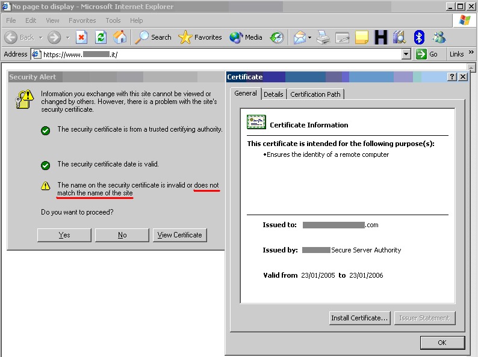Click the Security Alert padlock warning icon
Screen dimensions: 478x357
pos(25,99)
